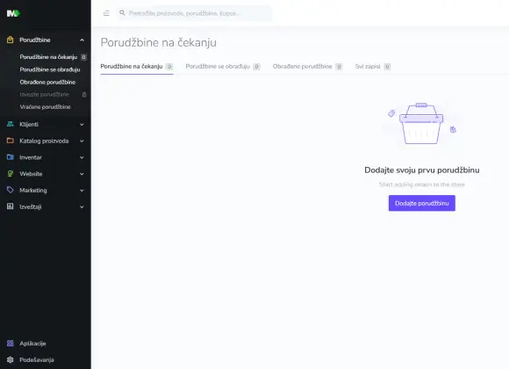Expand the Katalog proizvoda chevron

82,141
